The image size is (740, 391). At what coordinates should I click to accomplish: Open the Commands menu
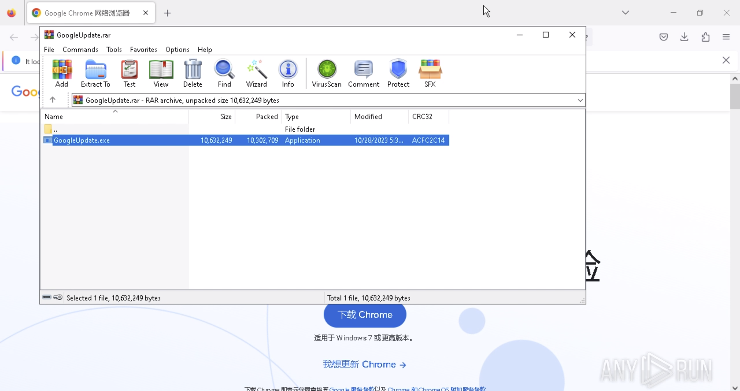point(80,50)
